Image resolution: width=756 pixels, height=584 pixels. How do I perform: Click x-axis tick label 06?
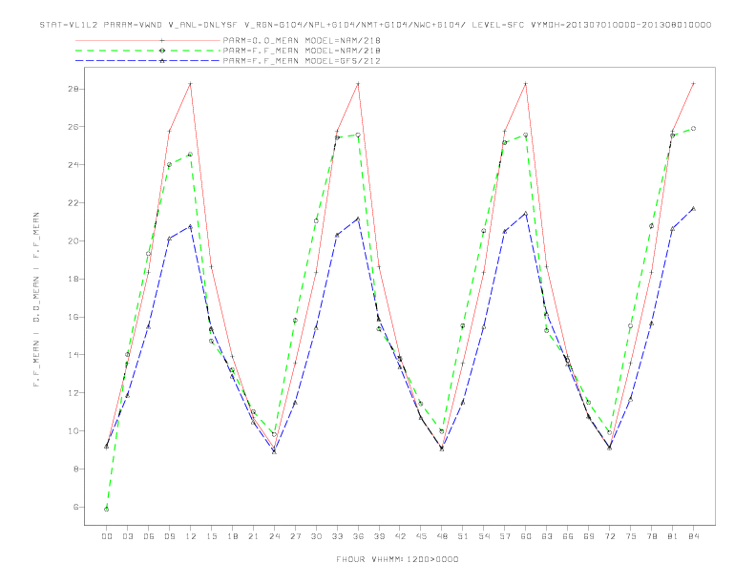pyautogui.click(x=149, y=536)
